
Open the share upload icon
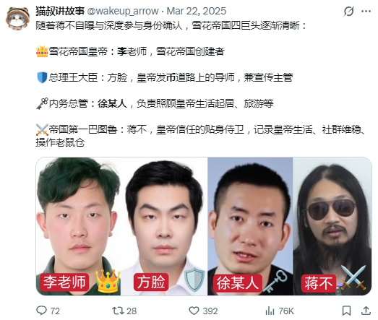pyautogui.click(x=366, y=311)
